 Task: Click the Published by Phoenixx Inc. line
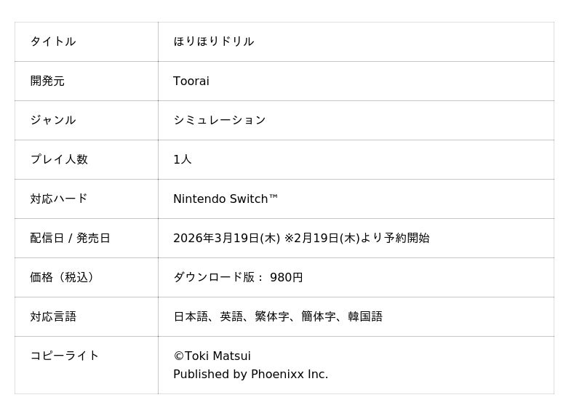250,375
